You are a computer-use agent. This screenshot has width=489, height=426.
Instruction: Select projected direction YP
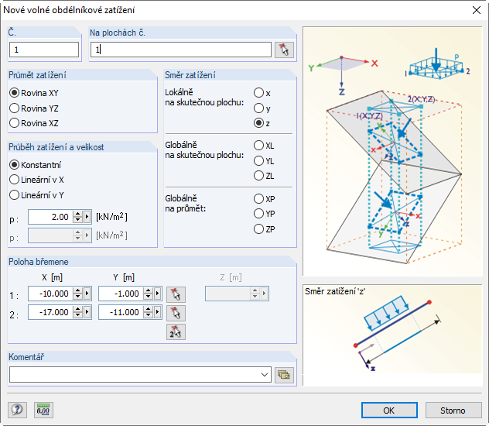(265, 214)
